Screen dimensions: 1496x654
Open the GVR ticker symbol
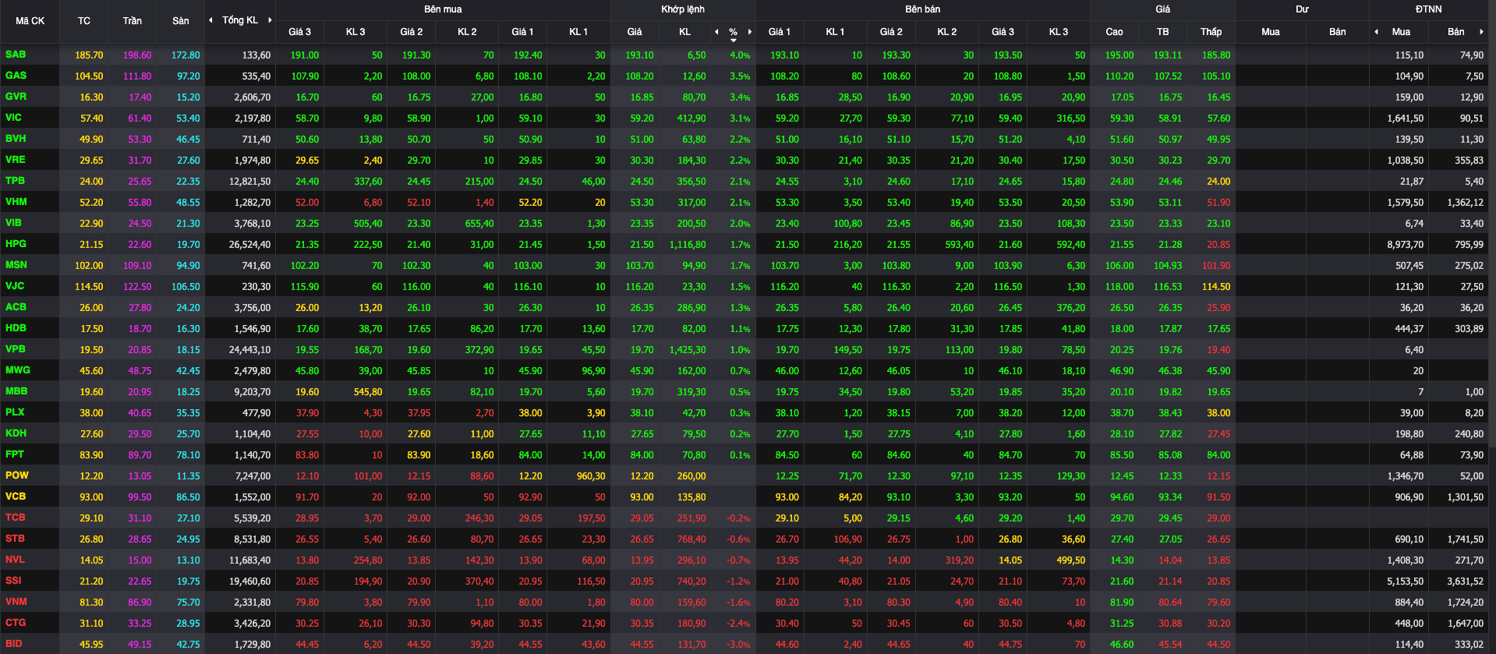[x=16, y=97]
